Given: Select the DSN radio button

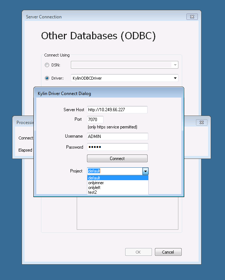Looking at the screenshot, I should click(47, 65).
